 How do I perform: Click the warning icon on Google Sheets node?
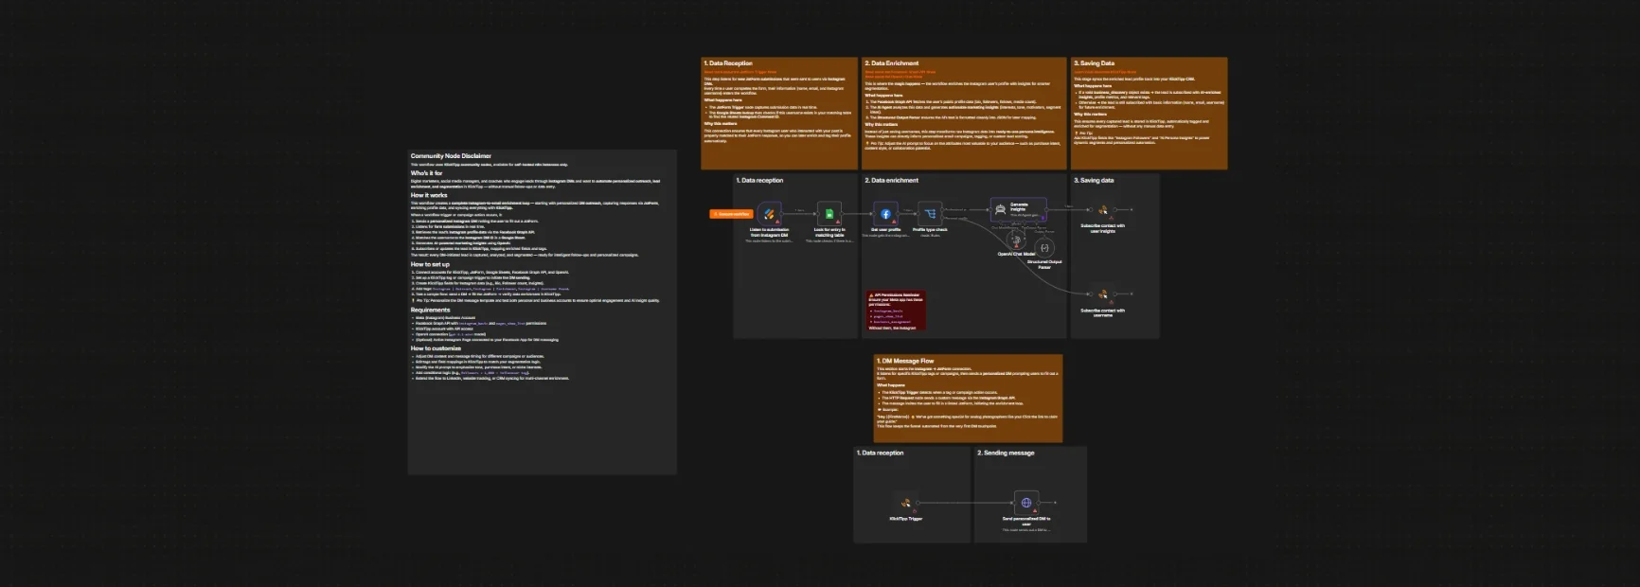click(838, 222)
